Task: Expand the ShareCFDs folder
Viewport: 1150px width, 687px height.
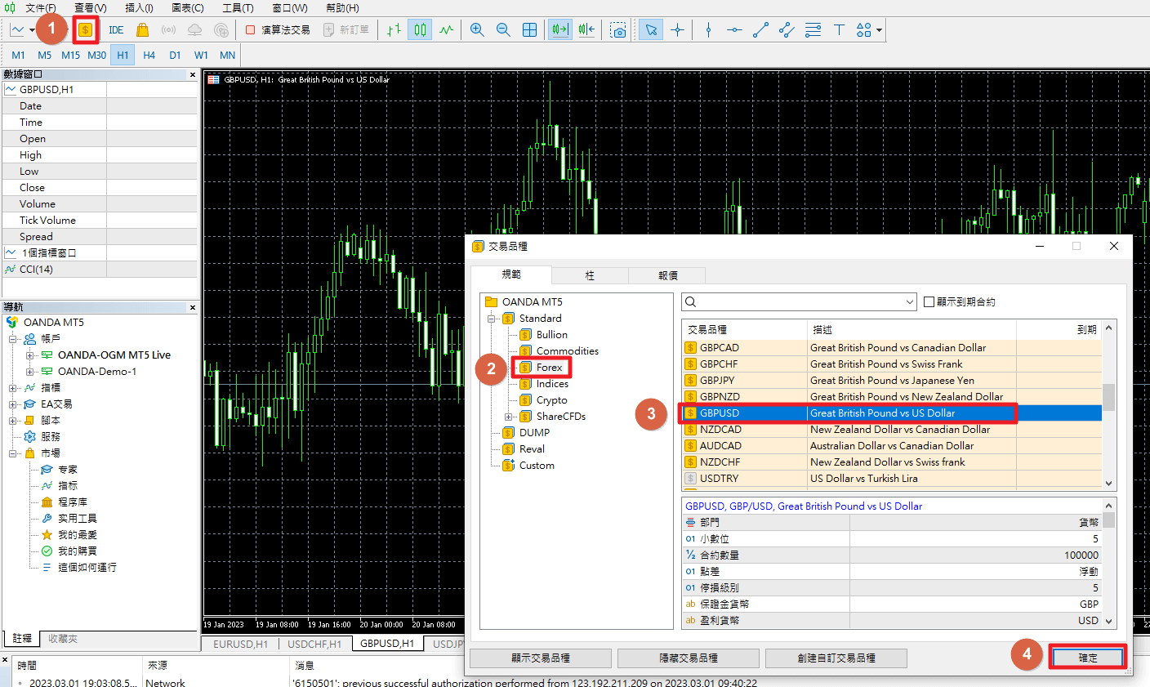Action: (509, 417)
